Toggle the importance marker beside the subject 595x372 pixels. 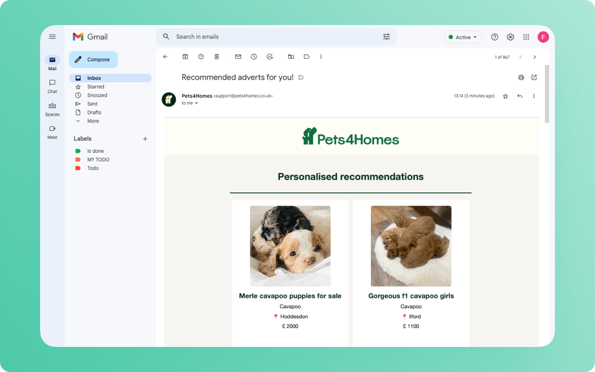pyautogui.click(x=301, y=78)
